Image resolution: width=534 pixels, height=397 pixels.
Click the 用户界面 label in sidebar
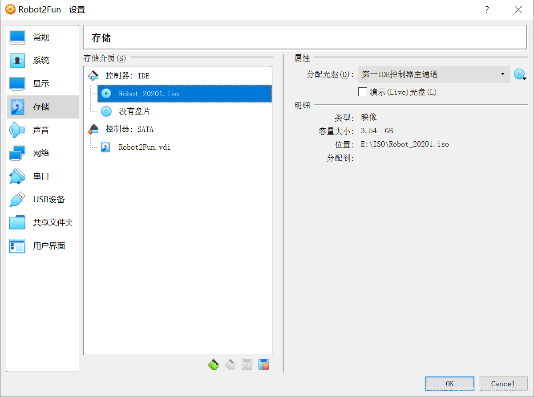click(x=49, y=246)
